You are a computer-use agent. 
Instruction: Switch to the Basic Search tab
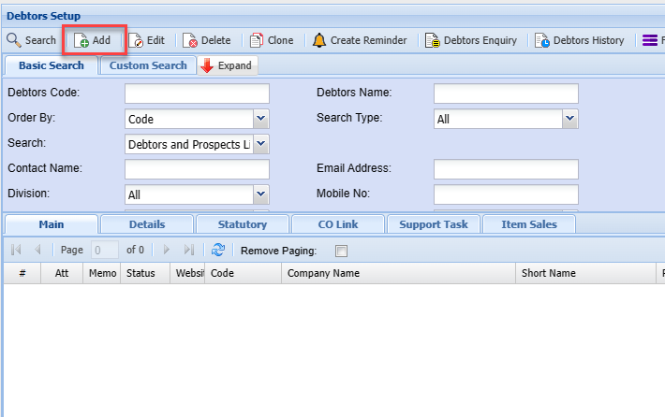52,65
